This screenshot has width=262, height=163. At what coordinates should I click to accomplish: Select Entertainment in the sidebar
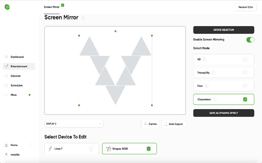point(19,66)
